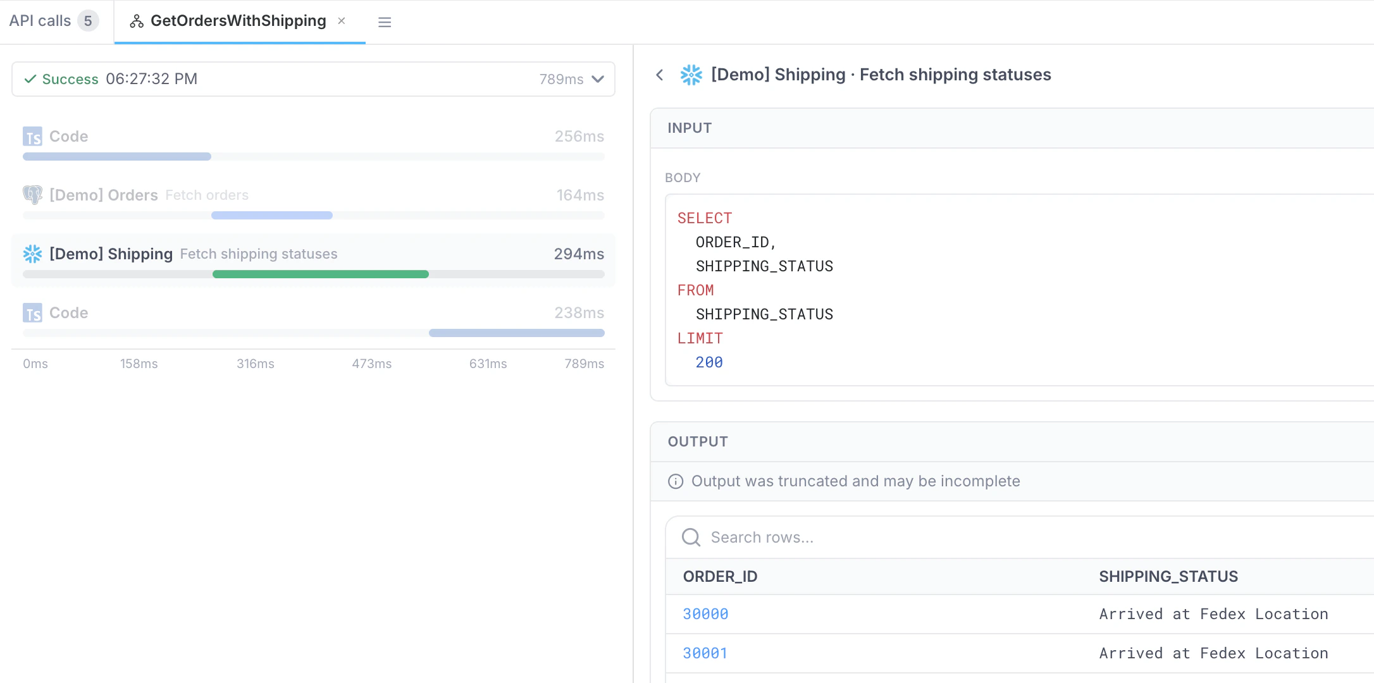Click the Postgres elephant icon for Orders
Image resolution: width=1374 pixels, height=683 pixels.
pos(32,195)
